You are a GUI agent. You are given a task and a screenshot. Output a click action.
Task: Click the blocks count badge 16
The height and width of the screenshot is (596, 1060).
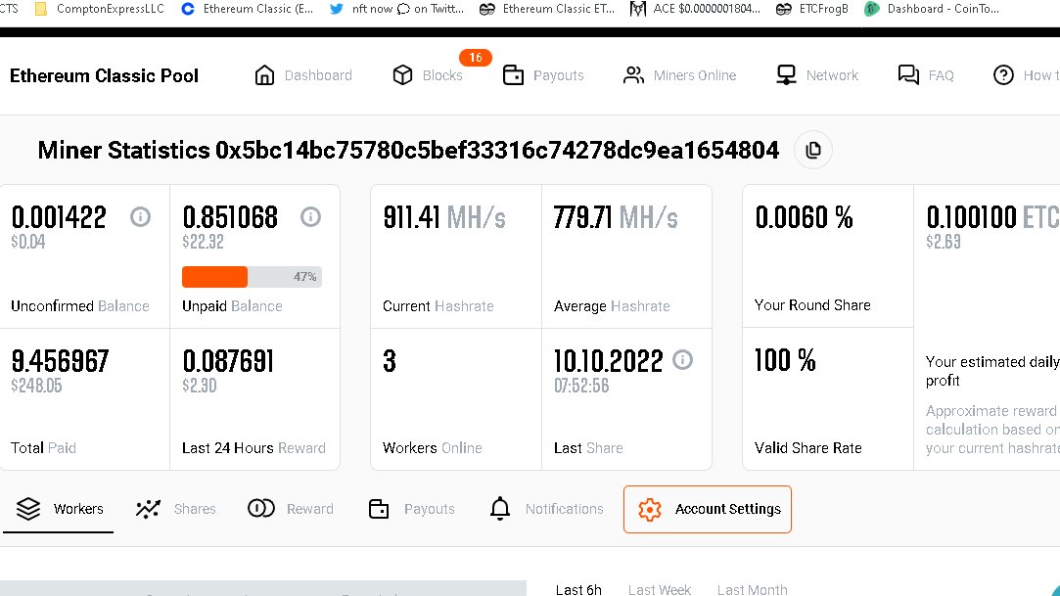[476, 58]
